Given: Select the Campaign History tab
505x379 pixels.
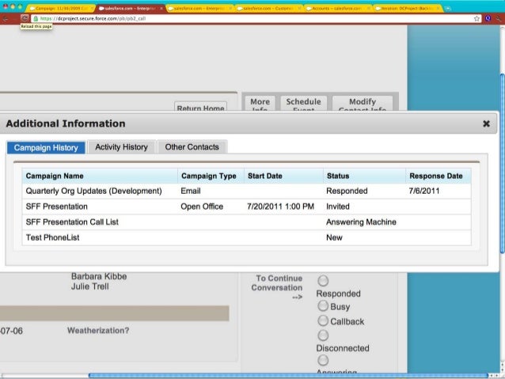Looking at the screenshot, I should click(46, 147).
